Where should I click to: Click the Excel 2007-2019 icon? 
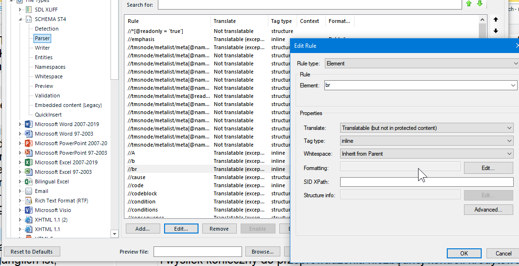(x=29, y=162)
